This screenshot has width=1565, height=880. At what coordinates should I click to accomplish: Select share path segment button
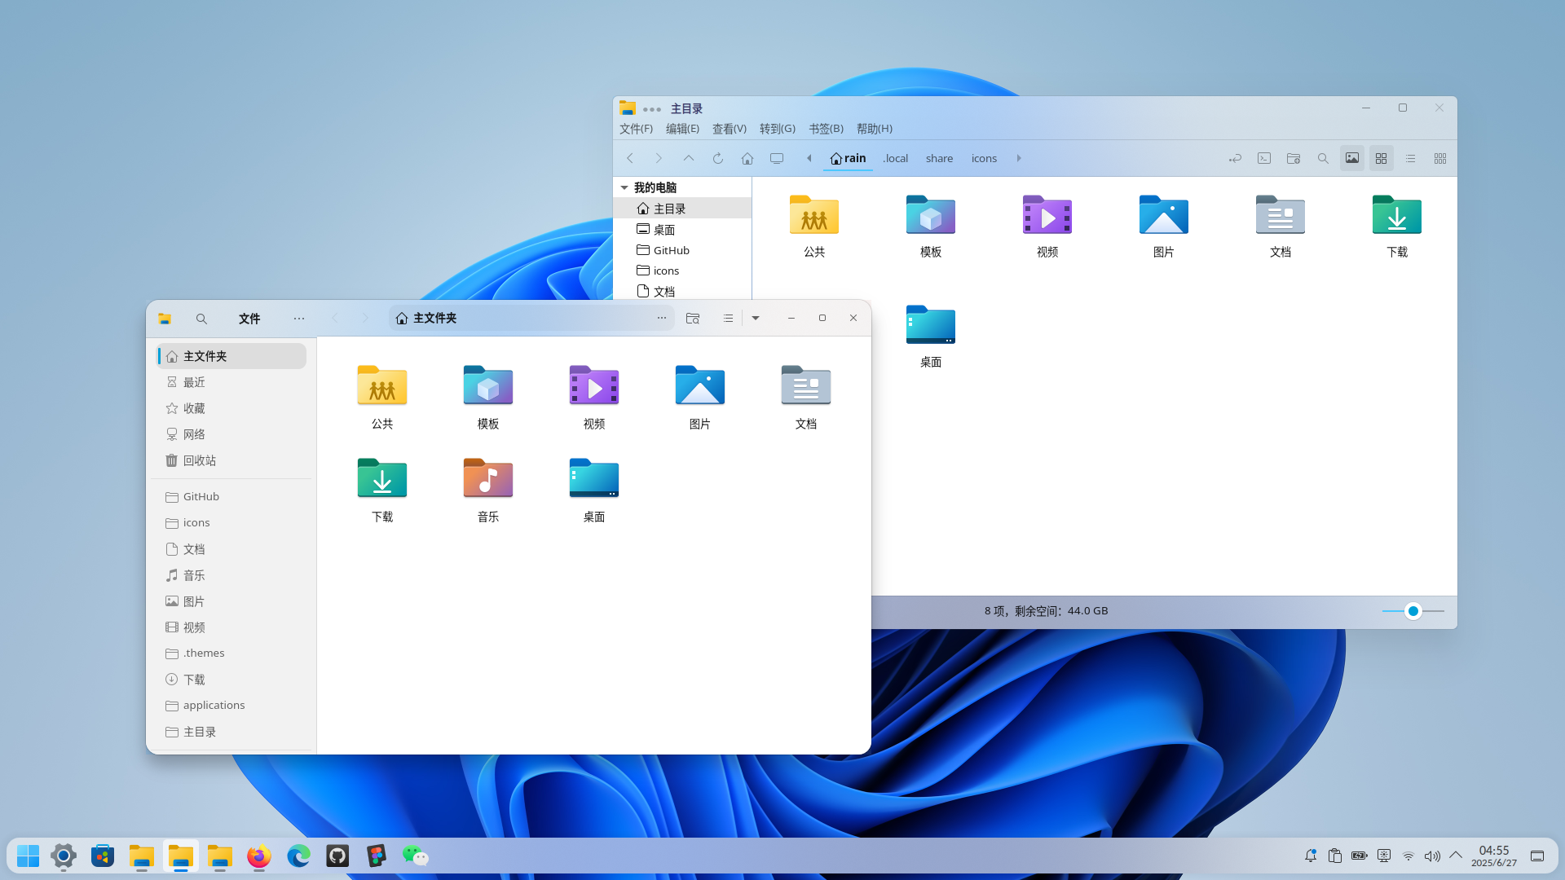(x=939, y=158)
